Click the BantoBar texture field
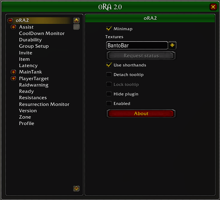Image resolution: width=220 pixels, height=200 pixels. [137, 45]
